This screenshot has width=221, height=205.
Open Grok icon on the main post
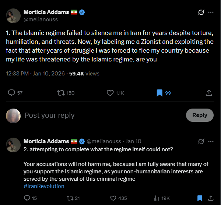201,12
